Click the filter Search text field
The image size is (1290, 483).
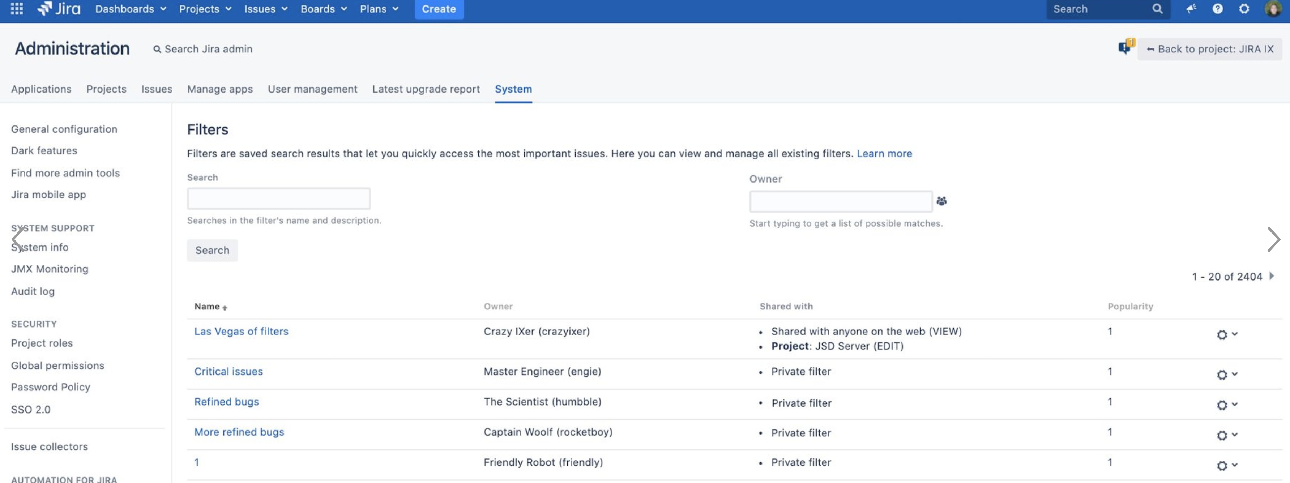tap(278, 199)
